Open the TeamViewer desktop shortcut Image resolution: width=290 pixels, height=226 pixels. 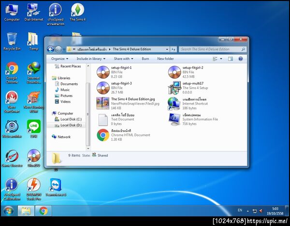pyautogui.click(x=56, y=187)
